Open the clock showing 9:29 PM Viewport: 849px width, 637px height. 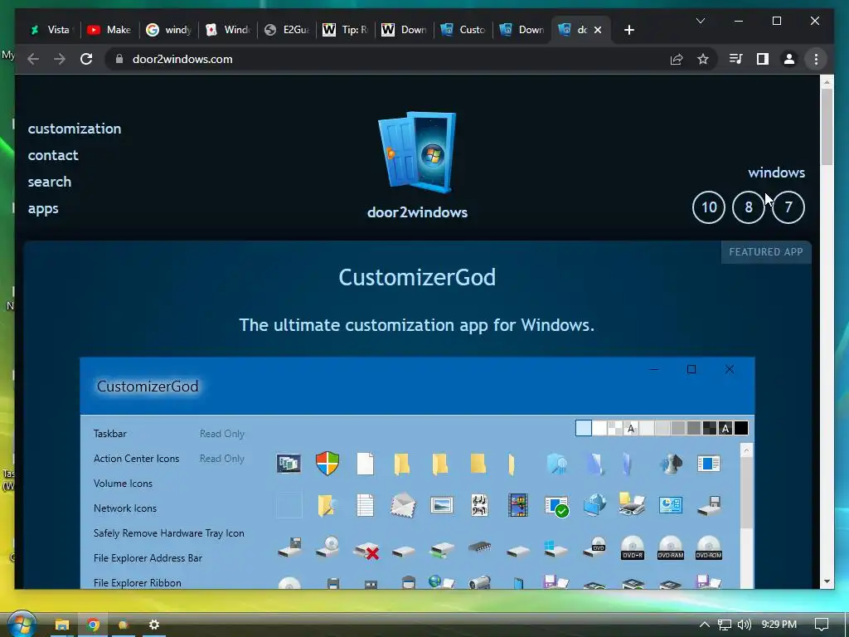click(x=779, y=625)
